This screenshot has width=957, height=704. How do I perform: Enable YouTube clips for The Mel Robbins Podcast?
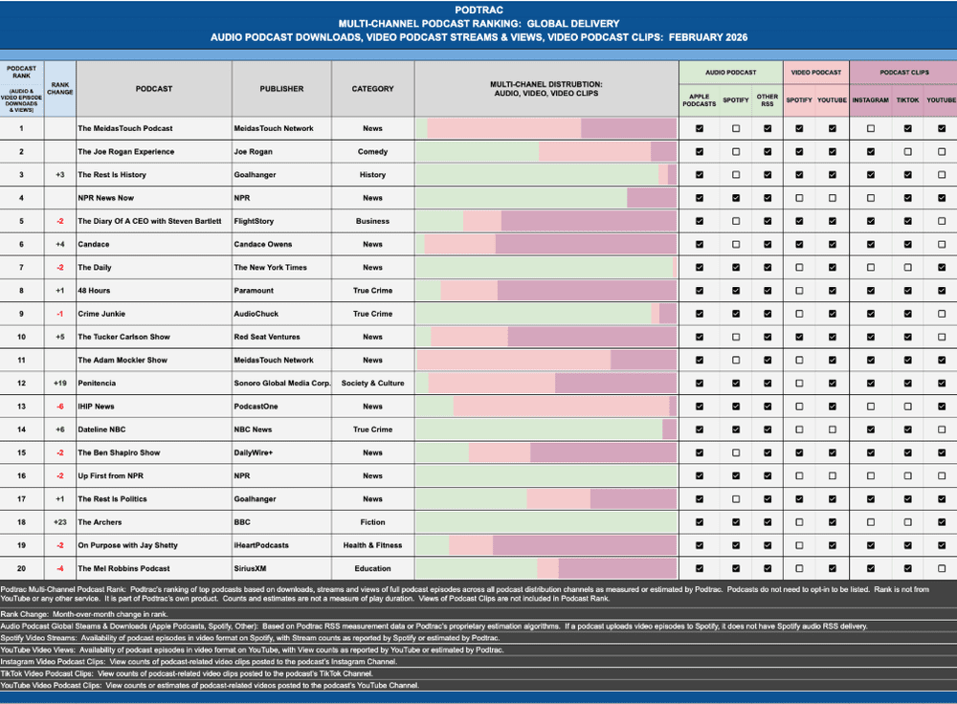coord(941,568)
